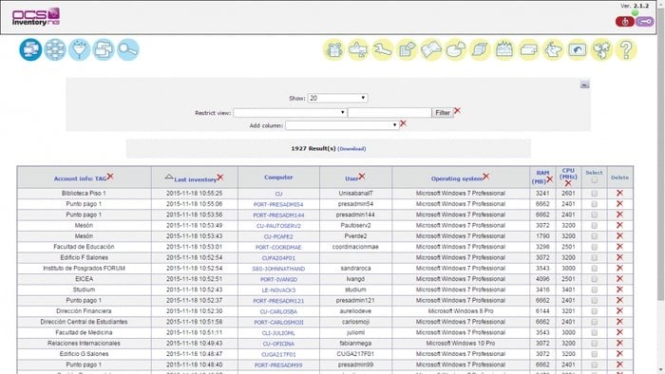
Task: Click the restrict view text field
Action: coord(389,113)
